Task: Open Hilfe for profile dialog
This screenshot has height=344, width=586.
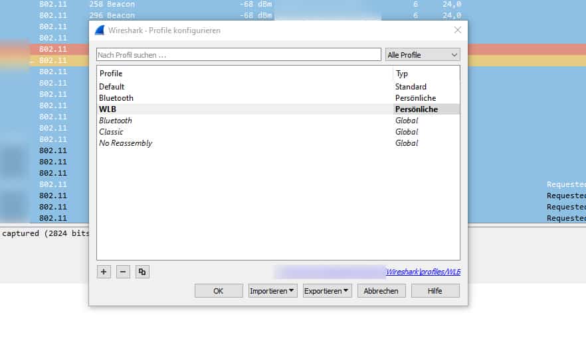Action: [435, 291]
